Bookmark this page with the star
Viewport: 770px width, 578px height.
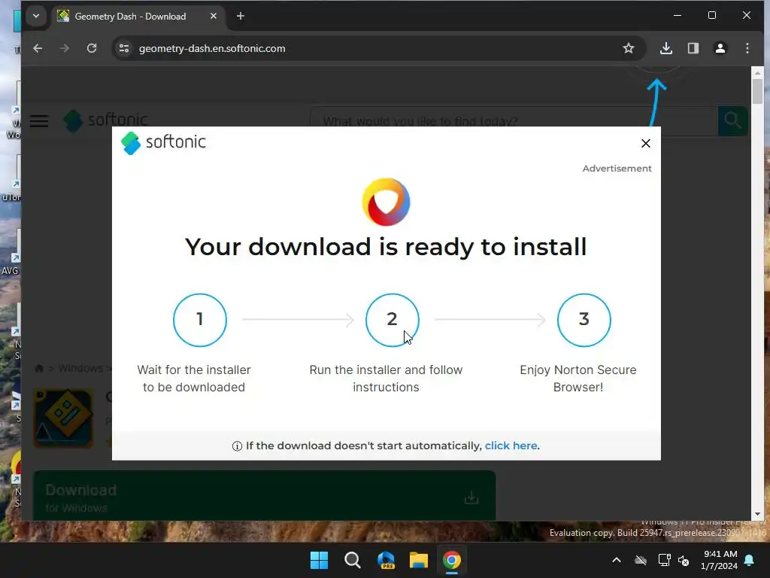[x=629, y=48]
